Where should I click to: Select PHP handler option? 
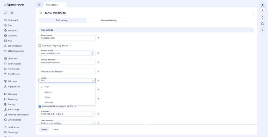pyautogui.click(x=67, y=87)
